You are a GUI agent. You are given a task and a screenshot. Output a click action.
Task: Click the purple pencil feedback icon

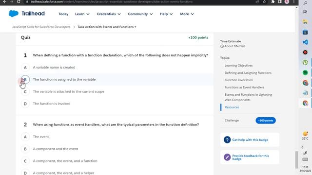[x=227, y=157]
